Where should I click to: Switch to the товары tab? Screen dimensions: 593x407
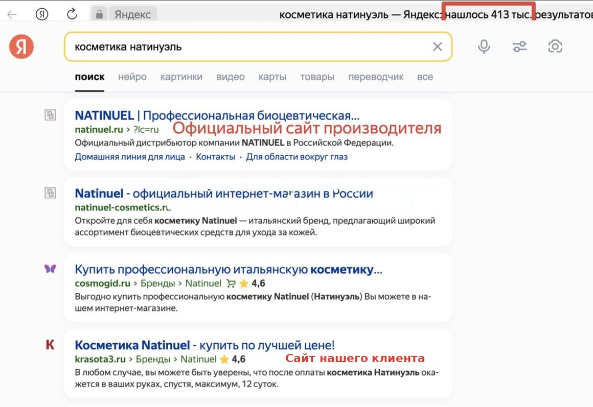point(317,77)
